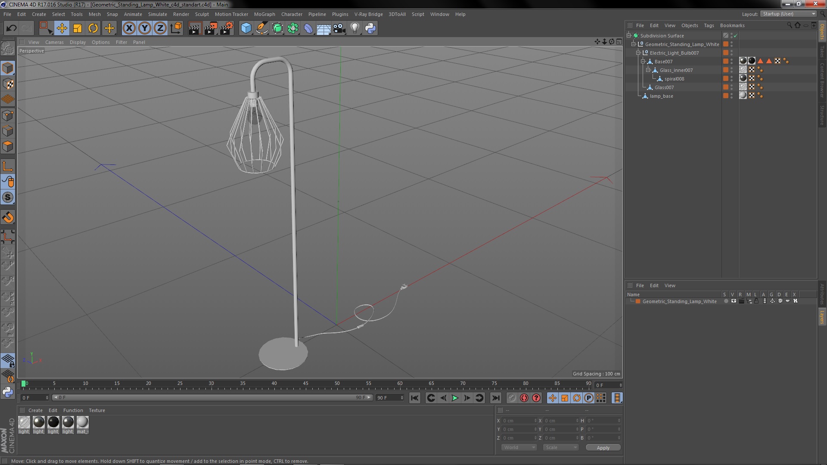The height and width of the screenshot is (465, 827).
Task: Toggle the Z-axis lock
Action: pos(160,28)
